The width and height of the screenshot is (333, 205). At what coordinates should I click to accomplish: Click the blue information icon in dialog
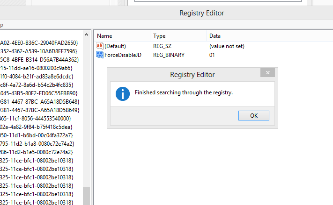point(123,94)
